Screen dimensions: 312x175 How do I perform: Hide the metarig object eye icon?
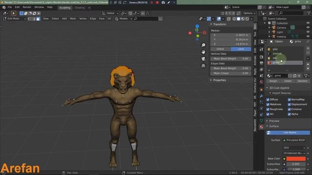308,36
